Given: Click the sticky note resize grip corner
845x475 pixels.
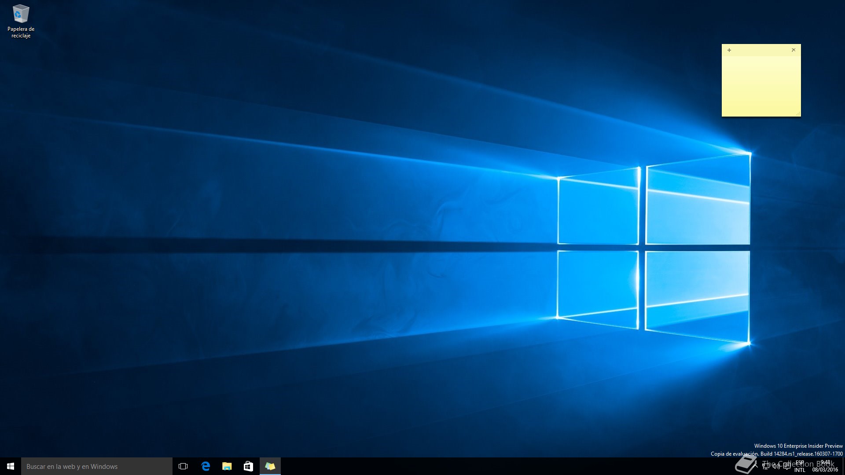Looking at the screenshot, I should 798,114.
